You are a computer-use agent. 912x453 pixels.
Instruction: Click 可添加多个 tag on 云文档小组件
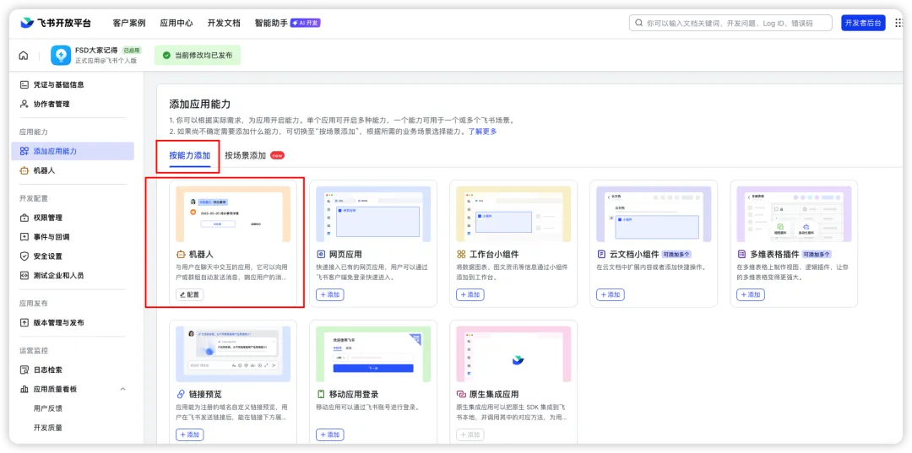click(x=676, y=255)
